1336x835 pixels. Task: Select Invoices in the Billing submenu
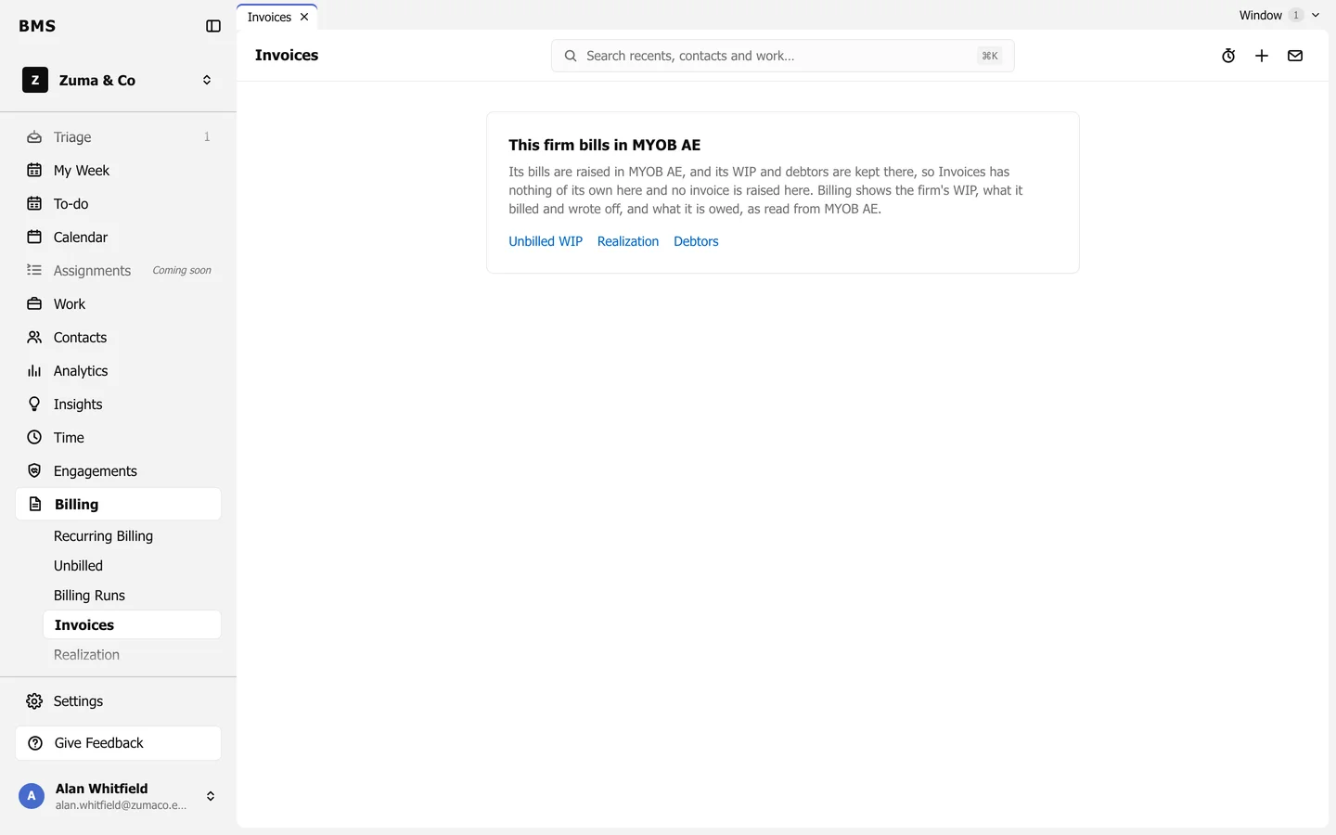point(132,625)
